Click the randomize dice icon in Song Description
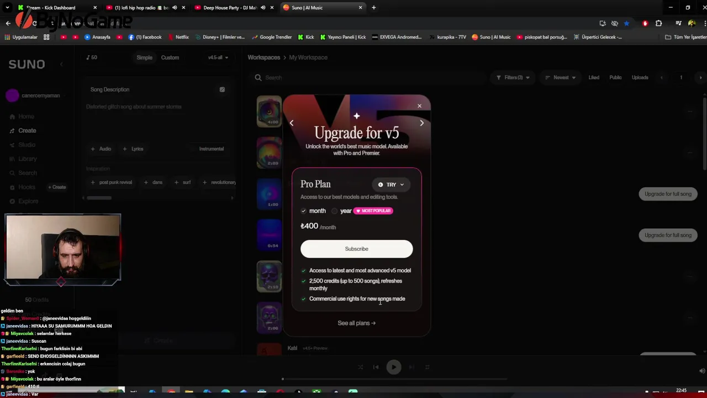Screen dimensions: 707x398 (222, 90)
